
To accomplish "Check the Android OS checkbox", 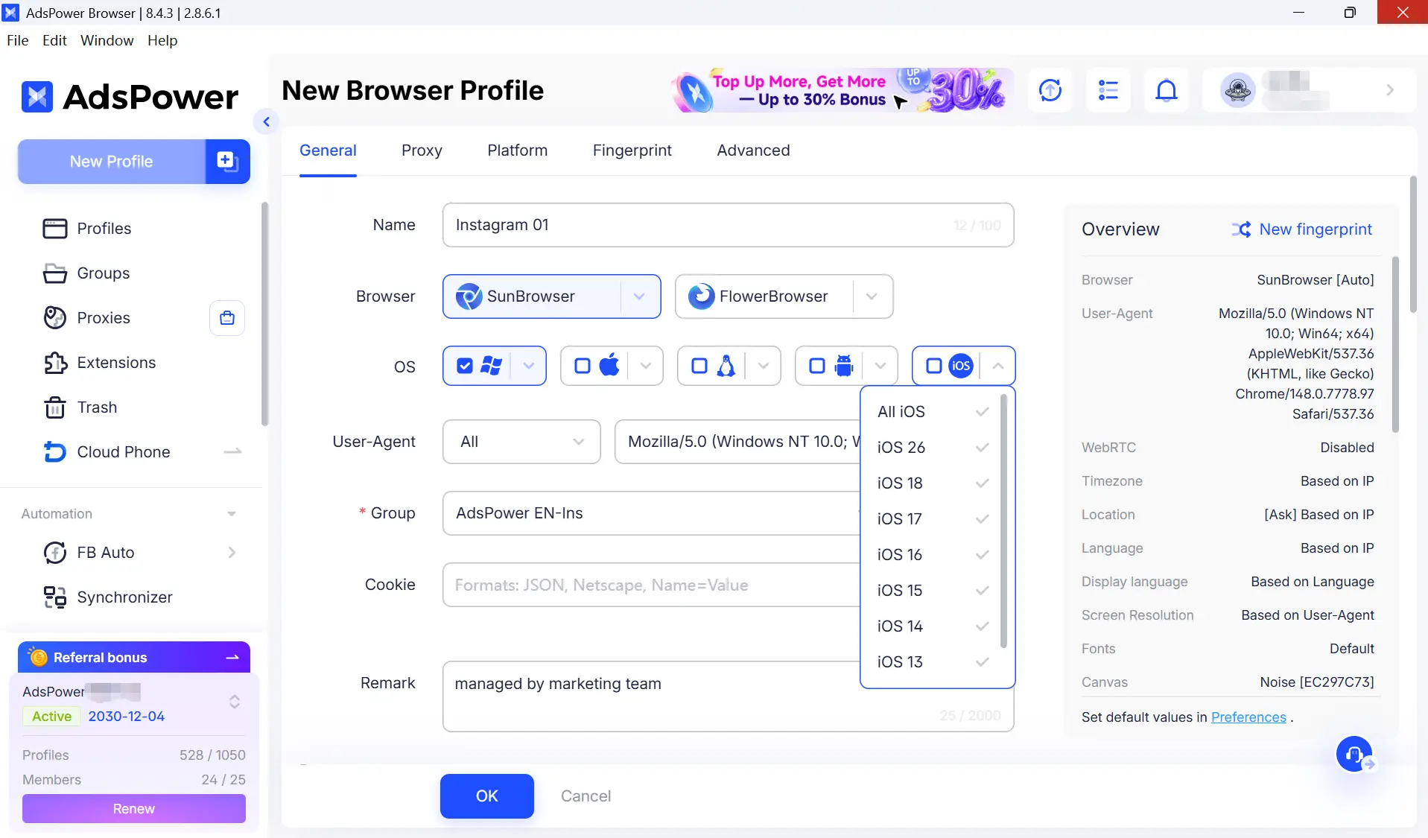I will [817, 366].
